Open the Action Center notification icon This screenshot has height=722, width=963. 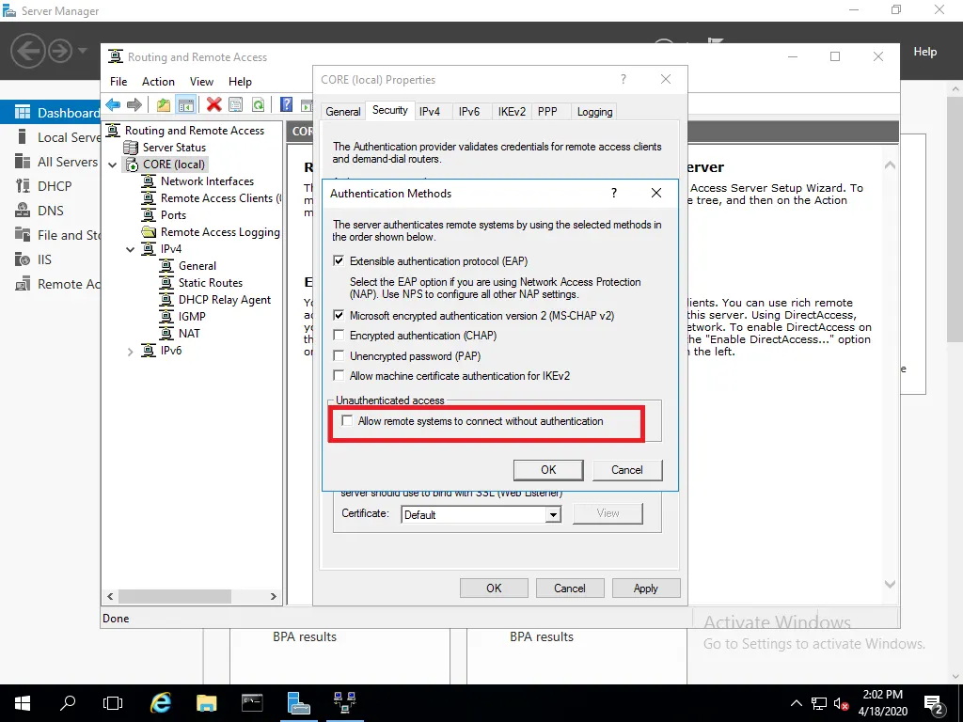pos(934,703)
